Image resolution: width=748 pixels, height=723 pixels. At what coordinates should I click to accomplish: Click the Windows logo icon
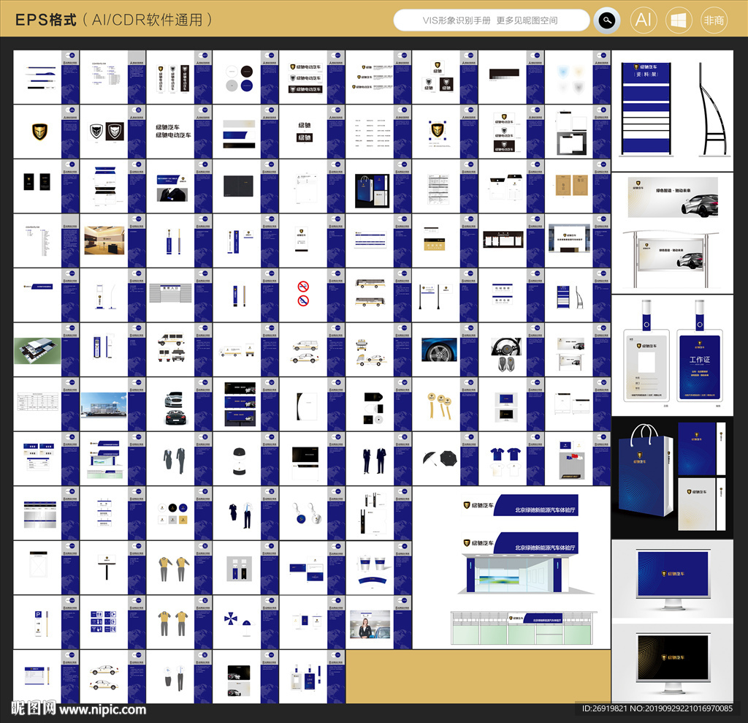[x=679, y=20]
